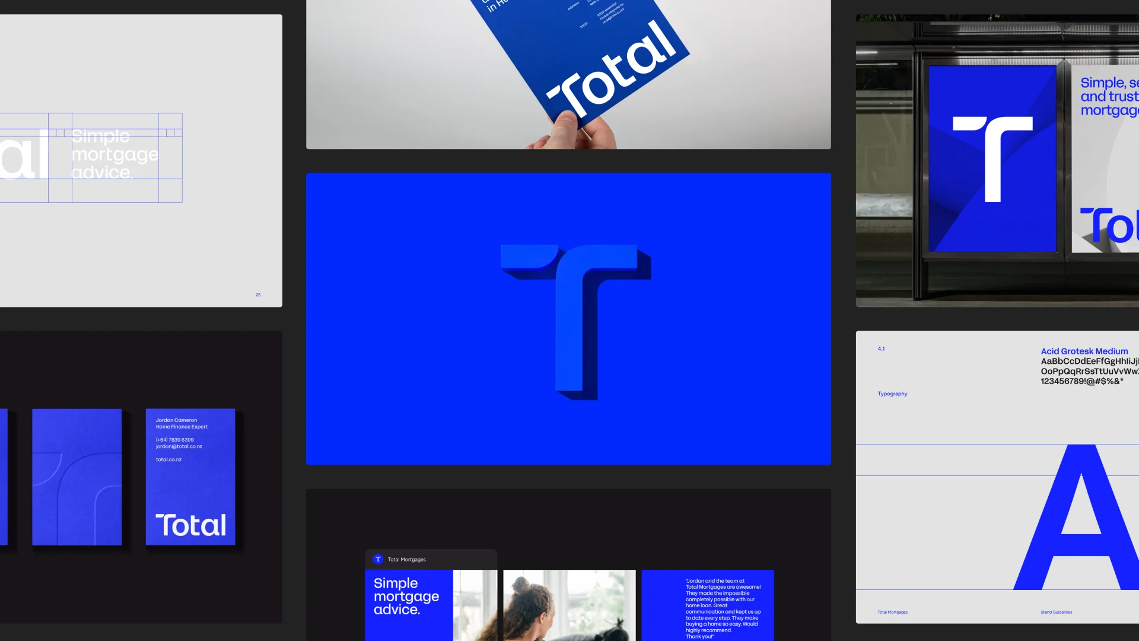Image resolution: width=1139 pixels, height=641 pixels.
Task: Click jordan@total.co.nz email on card
Action: coord(179,446)
